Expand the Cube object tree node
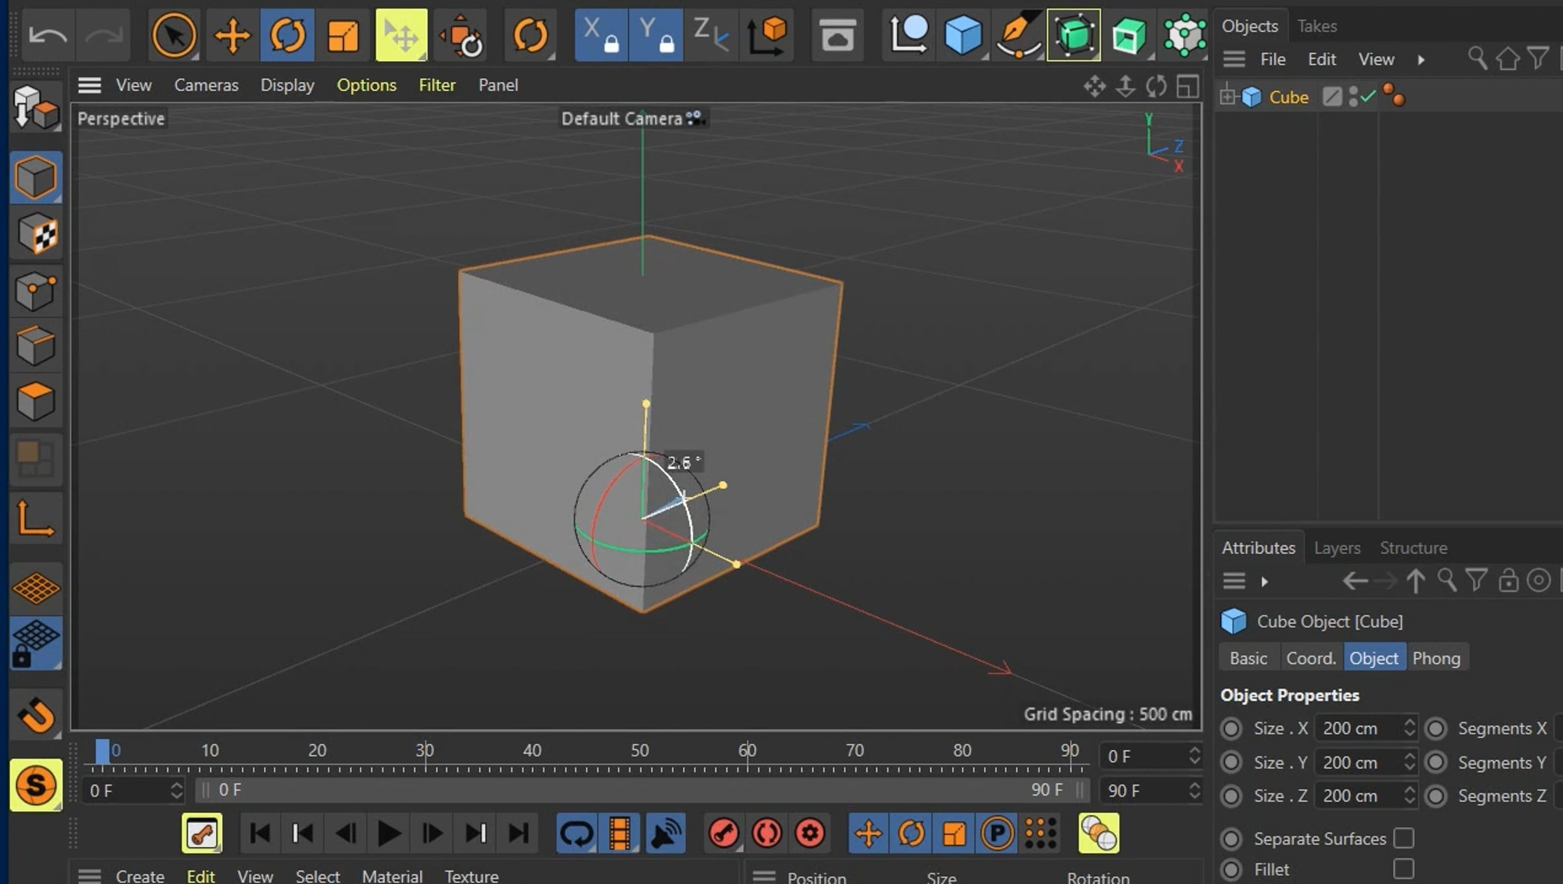 pyautogui.click(x=1228, y=97)
